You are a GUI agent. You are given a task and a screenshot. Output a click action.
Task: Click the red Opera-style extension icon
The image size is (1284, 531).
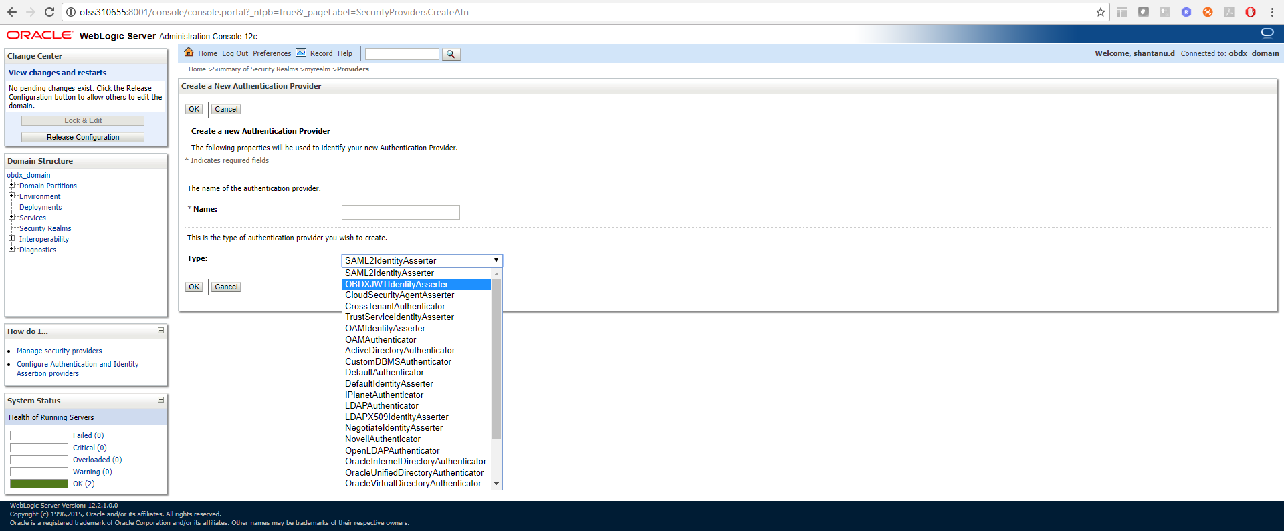[1251, 12]
